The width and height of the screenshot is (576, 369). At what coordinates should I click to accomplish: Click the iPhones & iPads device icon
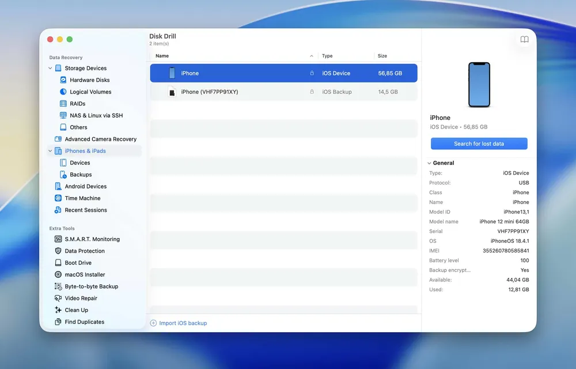click(58, 150)
